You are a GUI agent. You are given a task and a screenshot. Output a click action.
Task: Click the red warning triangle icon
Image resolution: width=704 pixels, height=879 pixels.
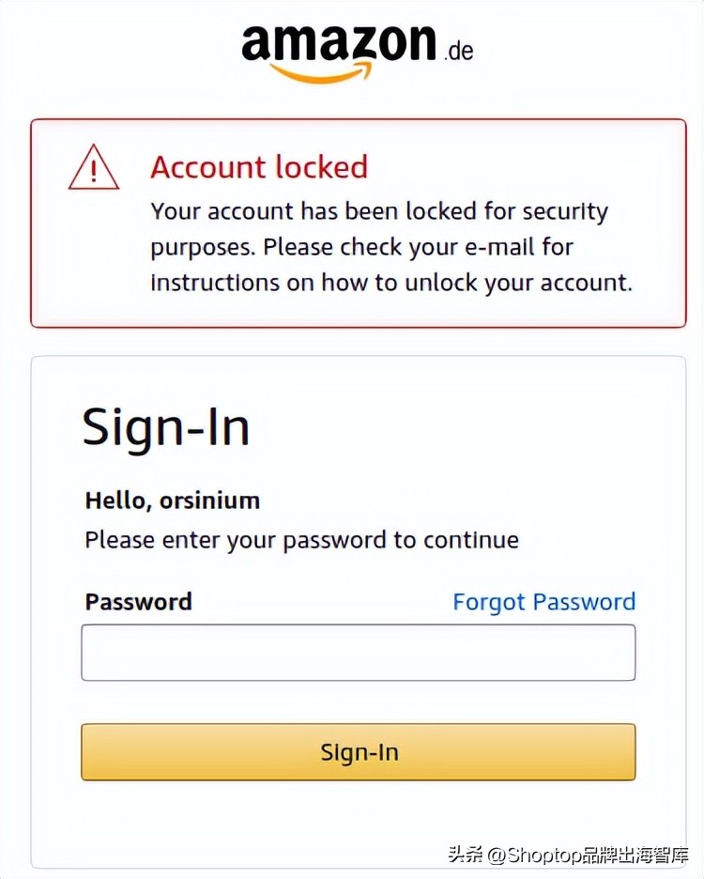click(94, 169)
